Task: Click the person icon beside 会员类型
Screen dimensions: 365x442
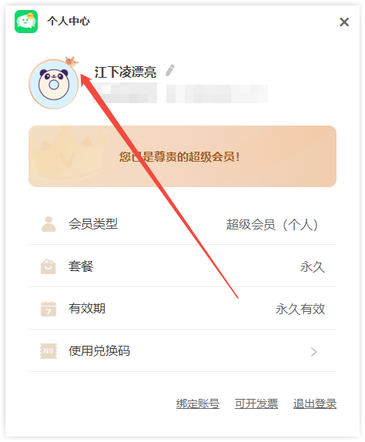Action: [x=49, y=224]
